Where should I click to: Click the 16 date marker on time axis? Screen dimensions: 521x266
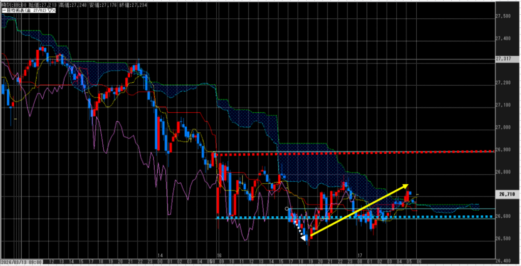pyautogui.click(x=219, y=255)
